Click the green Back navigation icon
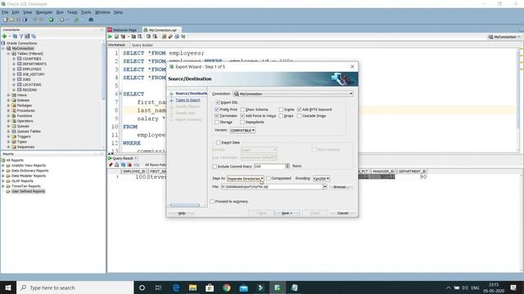This screenshot has width=524, height=294. (51, 20)
